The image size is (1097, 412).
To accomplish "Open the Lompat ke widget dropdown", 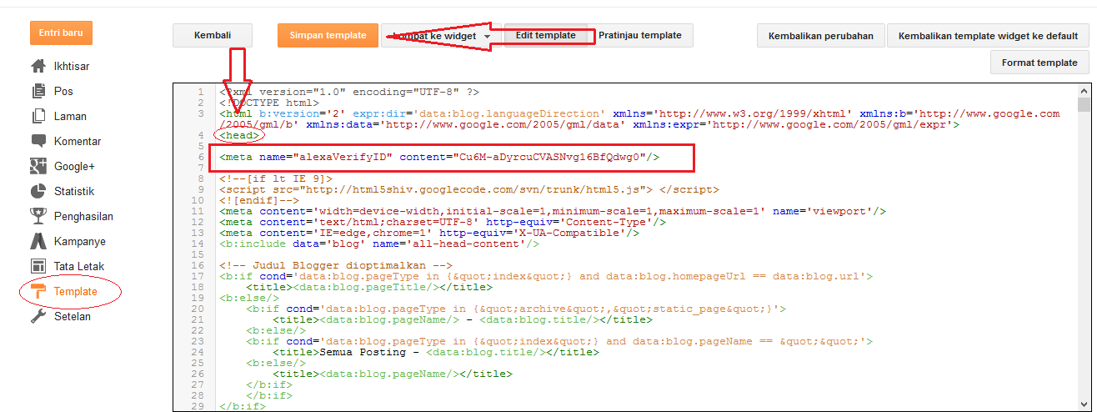I will click(x=440, y=36).
